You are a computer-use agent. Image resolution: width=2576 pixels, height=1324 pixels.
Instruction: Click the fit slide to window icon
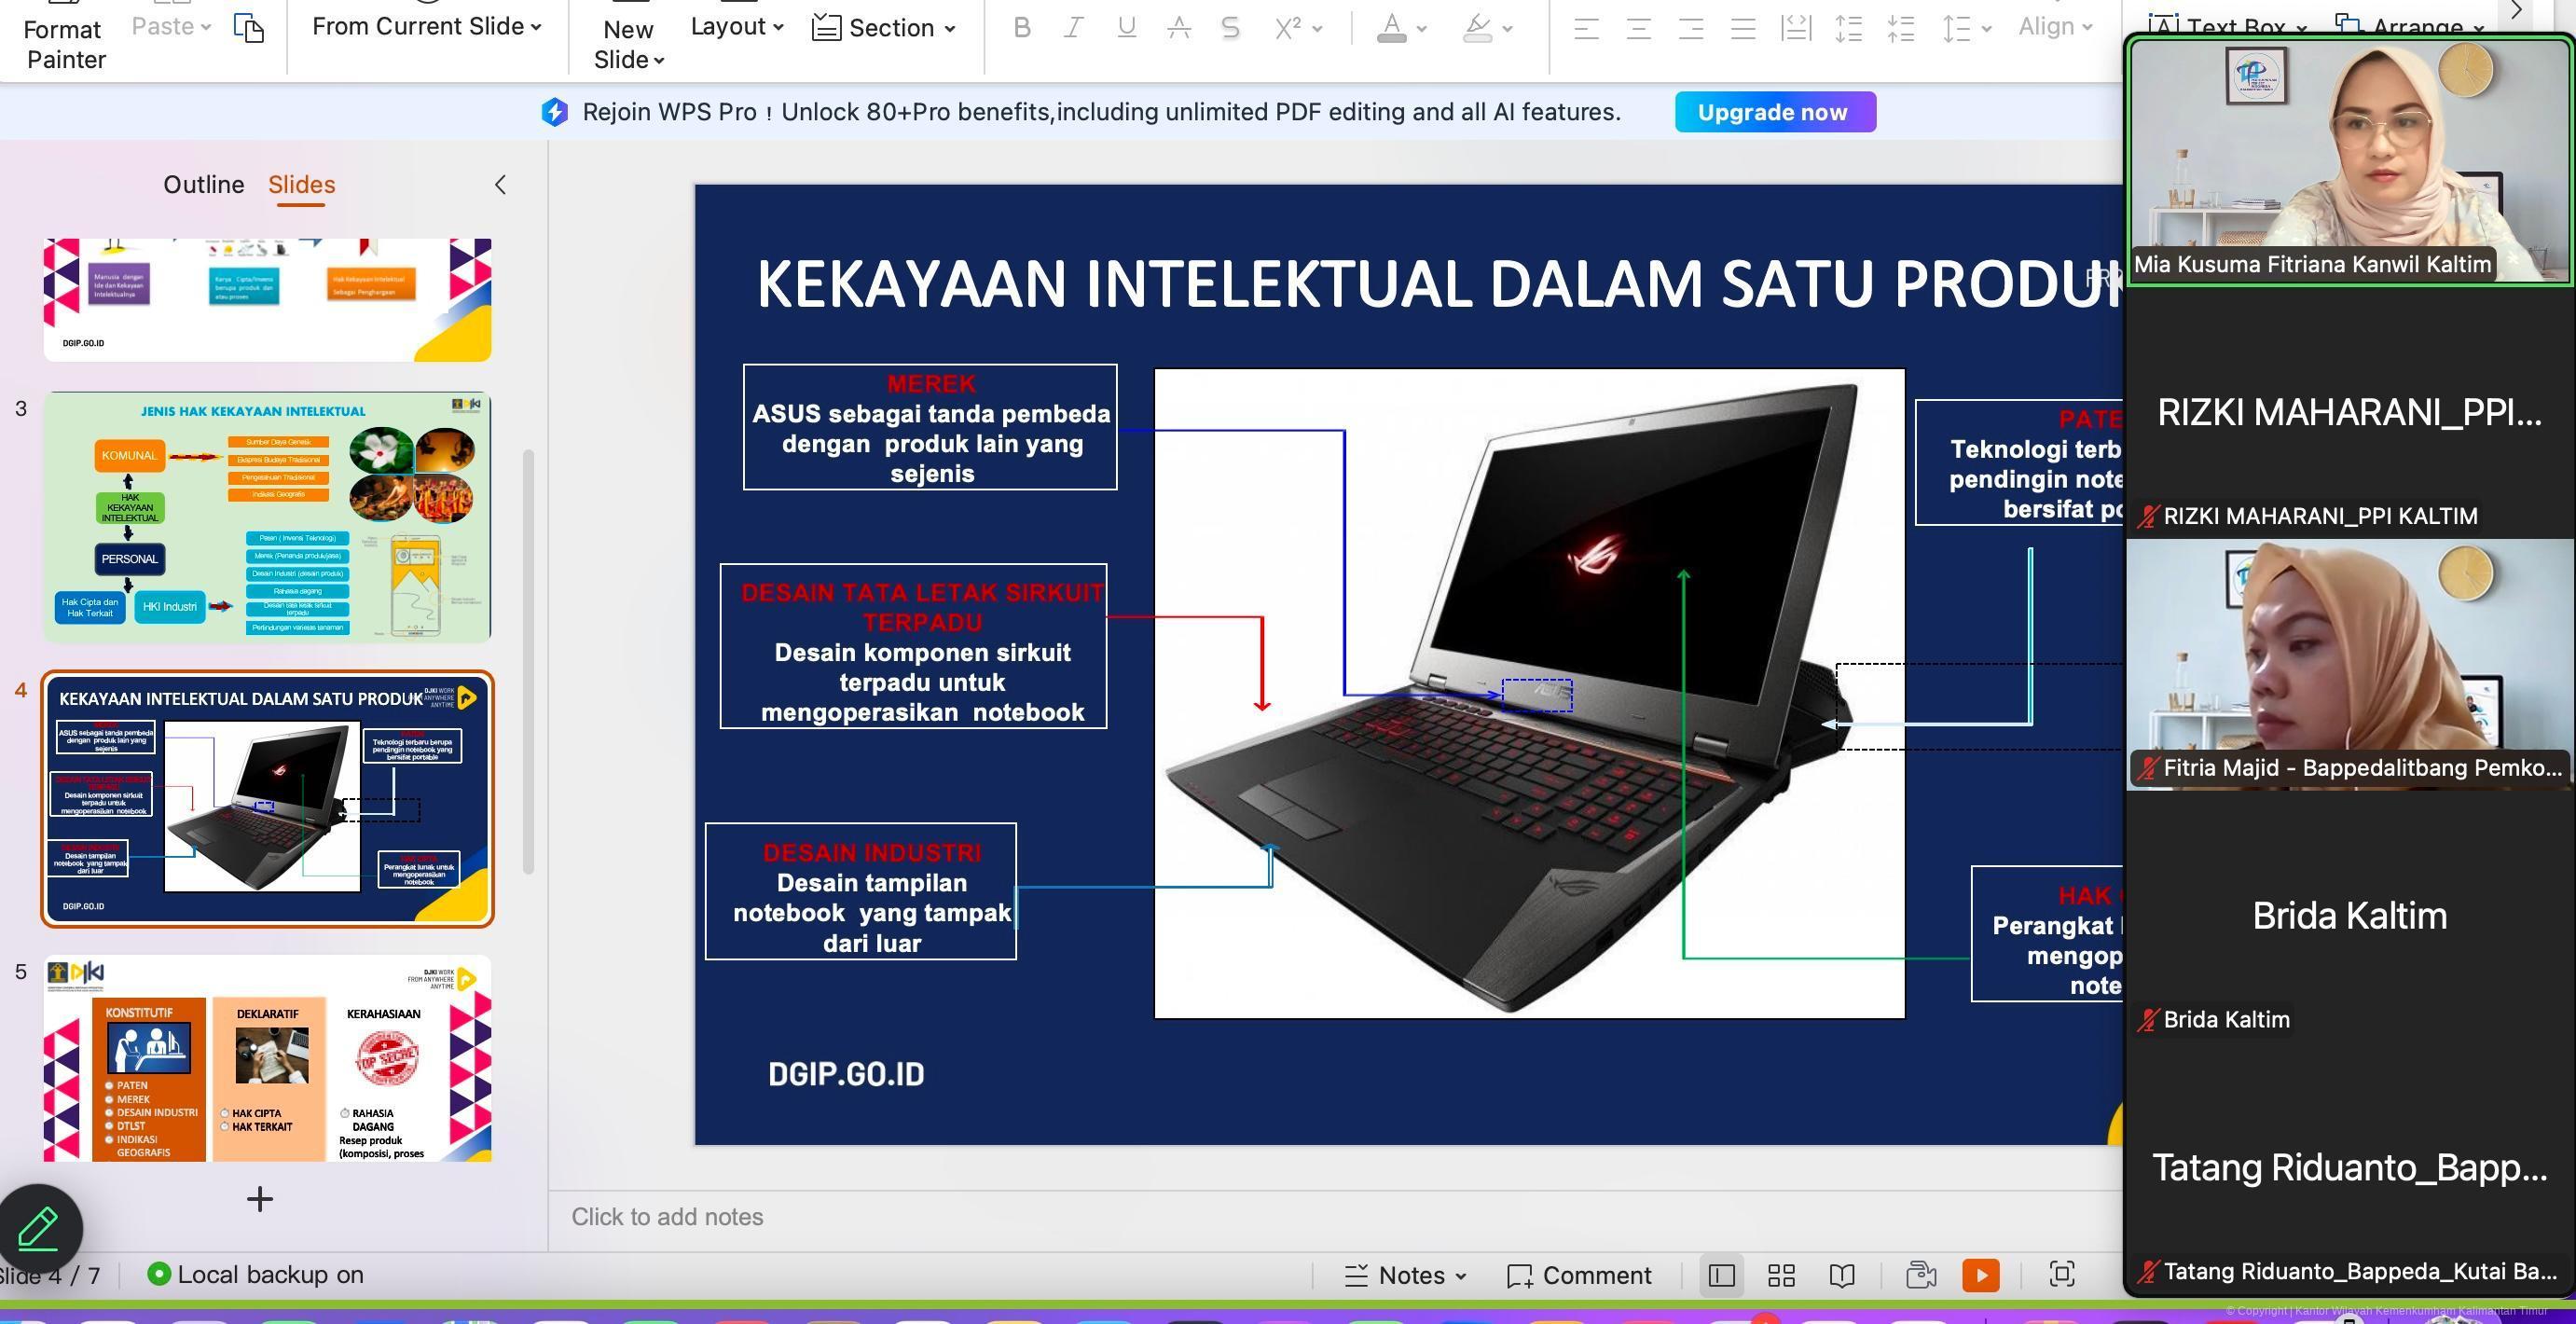pos(2062,1274)
